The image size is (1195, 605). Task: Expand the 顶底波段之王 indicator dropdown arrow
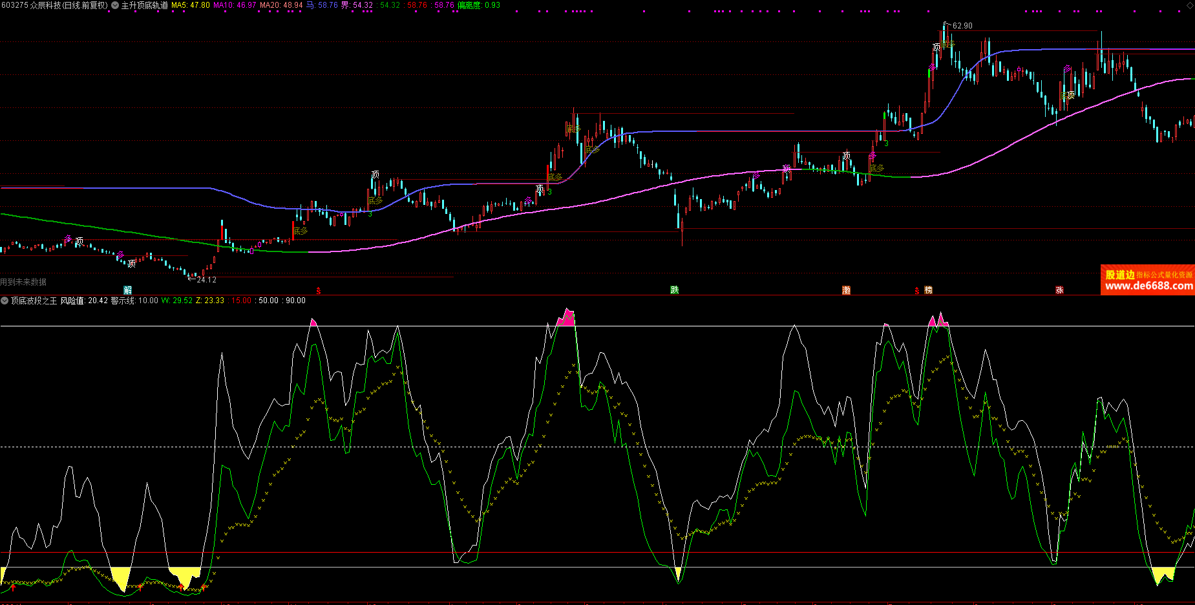click(5, 301)
